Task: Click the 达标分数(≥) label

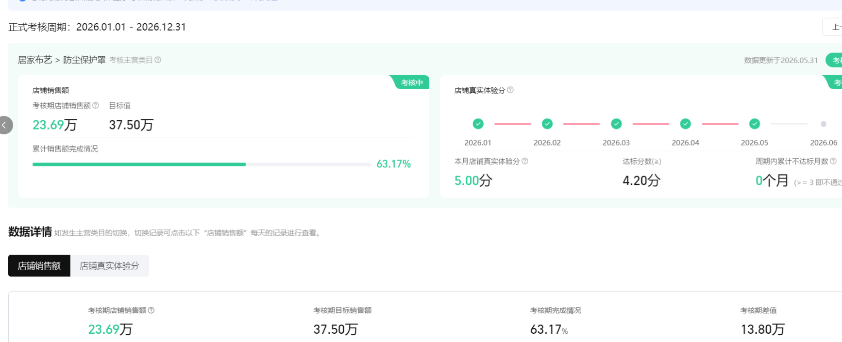Action: (x=642, y=162)
